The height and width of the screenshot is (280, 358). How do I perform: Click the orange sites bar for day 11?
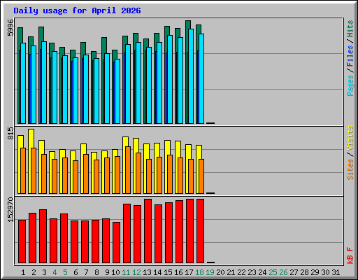click(x=128, y=170)
